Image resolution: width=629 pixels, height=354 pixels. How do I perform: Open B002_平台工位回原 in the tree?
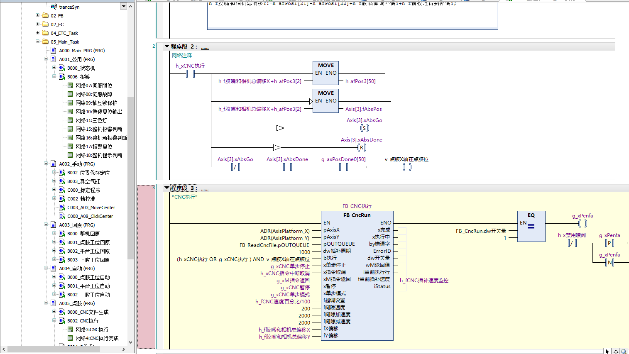click(88, 251)
